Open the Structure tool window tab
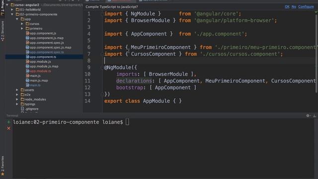The image size is (318, 179). tap(2, 31)
